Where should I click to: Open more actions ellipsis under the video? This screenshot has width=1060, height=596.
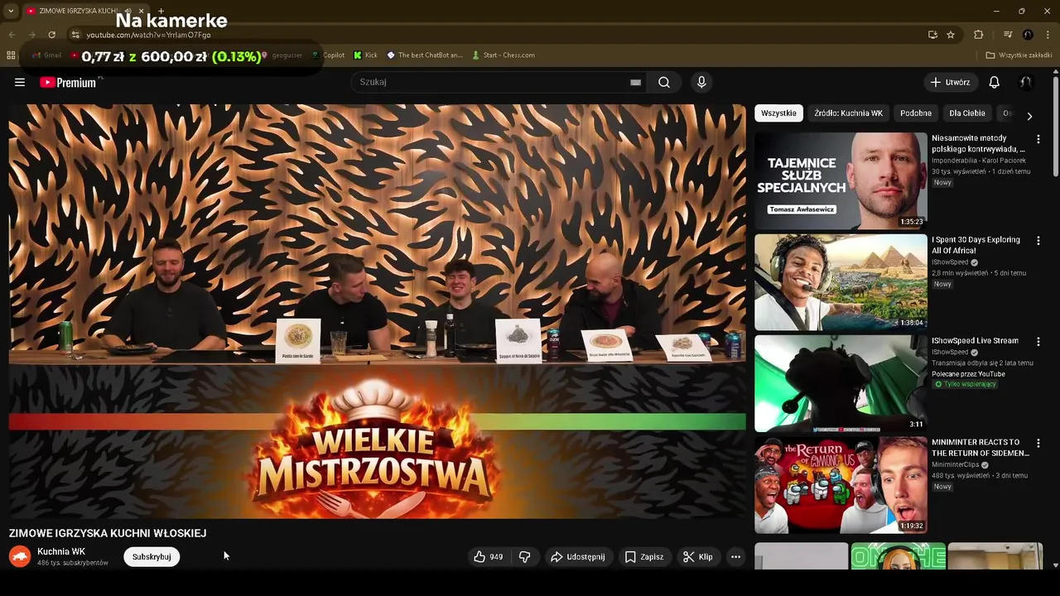(735, 557)
